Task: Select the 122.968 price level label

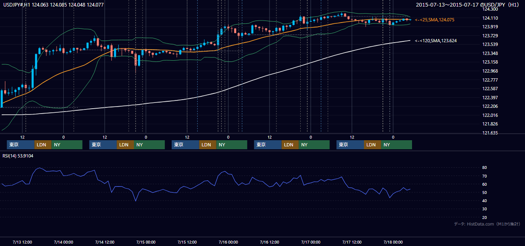Action: (490, 71)
